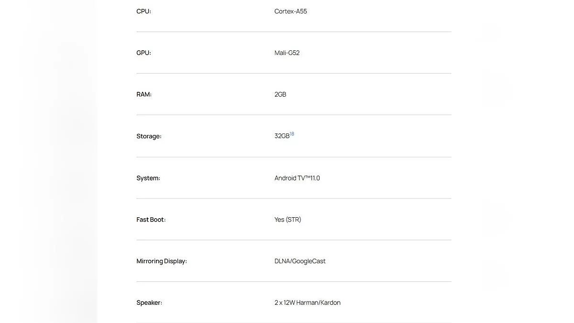Click the GPU: specification label

click(143, 53)
